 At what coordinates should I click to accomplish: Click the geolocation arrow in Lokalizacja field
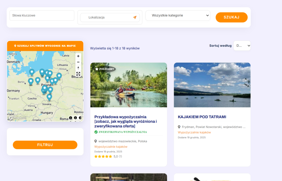(135, 17)
